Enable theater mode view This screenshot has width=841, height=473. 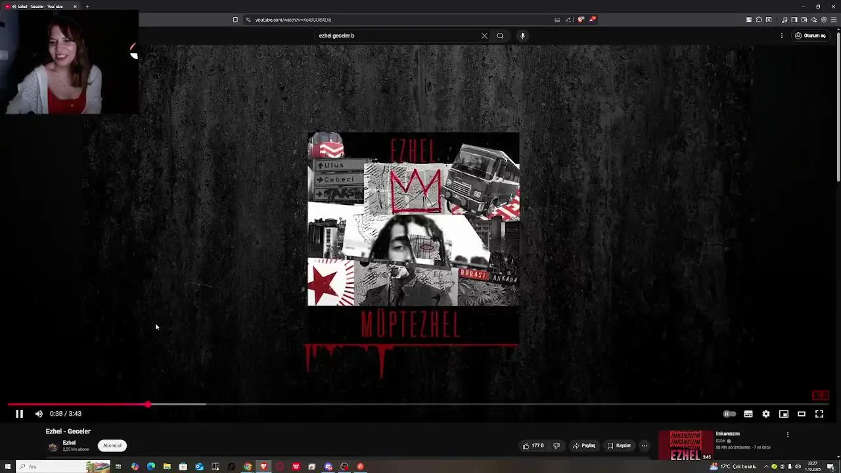point(802,414)
